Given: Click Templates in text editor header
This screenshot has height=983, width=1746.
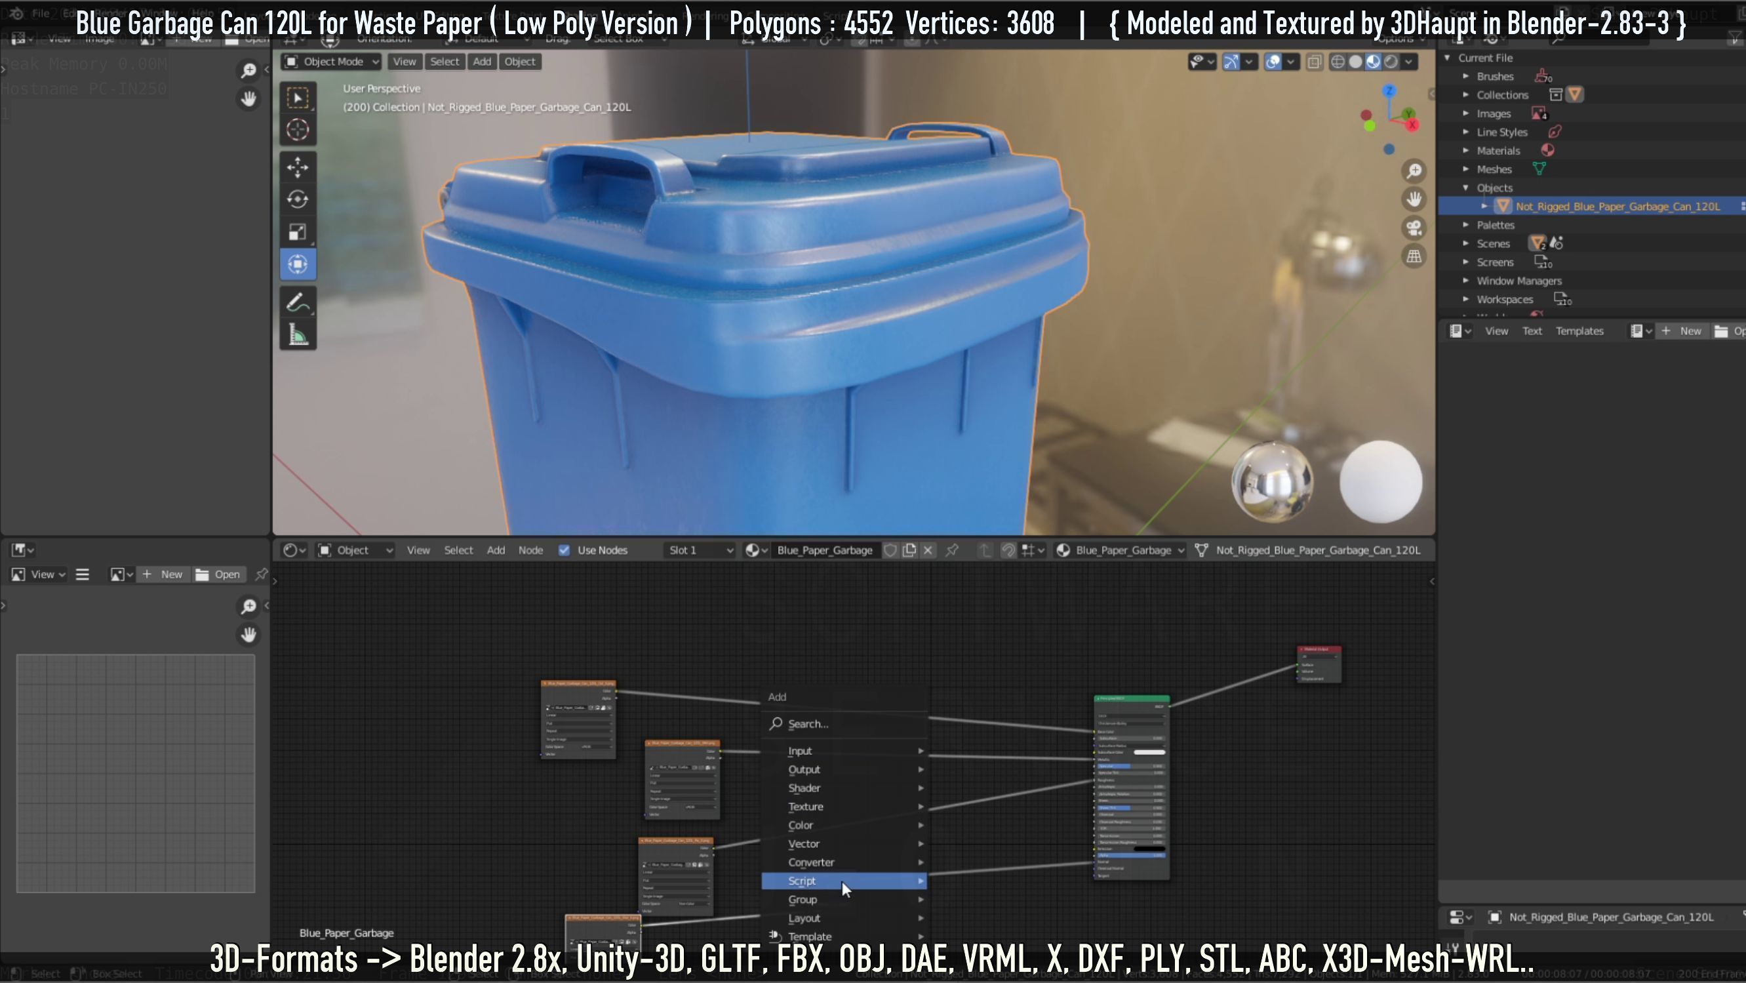Looking at the screenshot, I should (1579, 332).
